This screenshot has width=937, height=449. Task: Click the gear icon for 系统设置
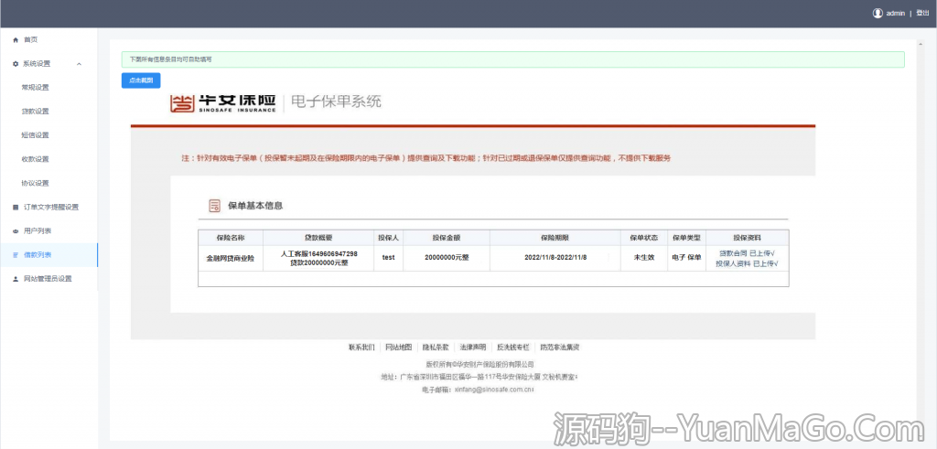(x=16, y=64)
